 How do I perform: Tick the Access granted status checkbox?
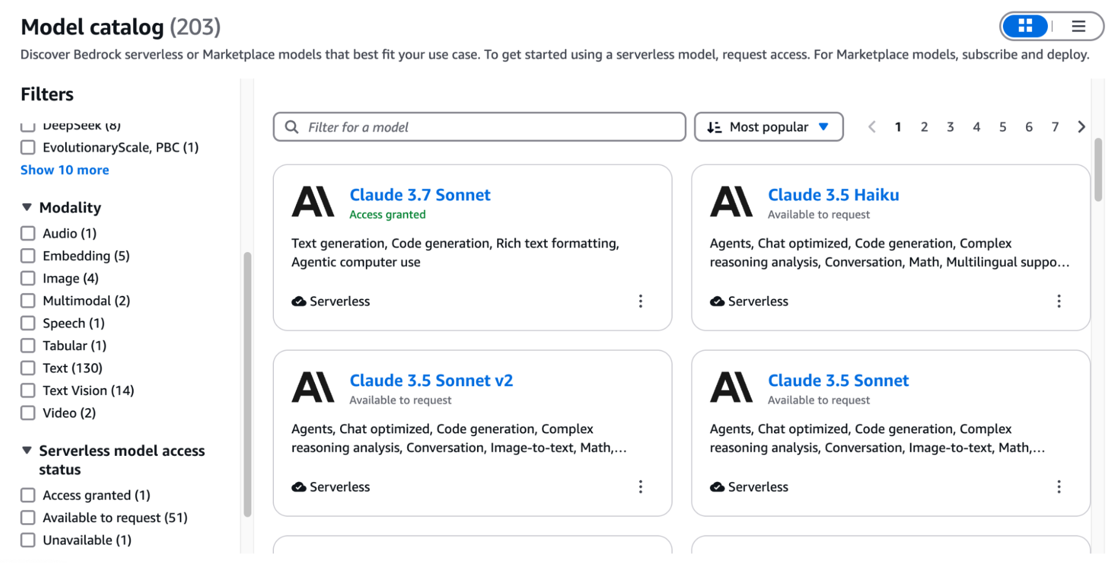click(x=28, y=495)
